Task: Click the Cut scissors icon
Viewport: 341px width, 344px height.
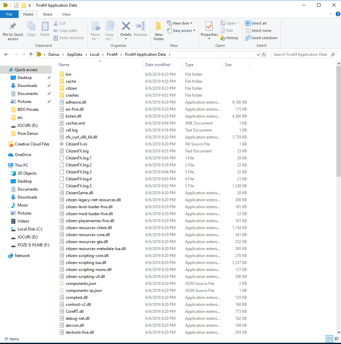Action: coord(56,23)
